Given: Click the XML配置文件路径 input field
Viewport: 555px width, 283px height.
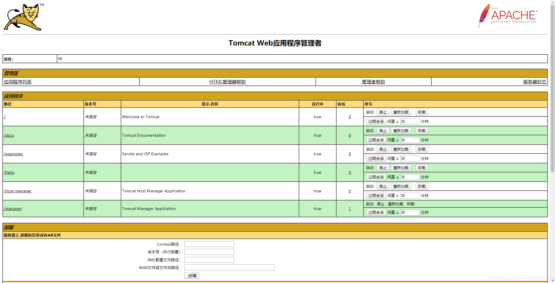Looking at the screenshot, I should (209, 260).
